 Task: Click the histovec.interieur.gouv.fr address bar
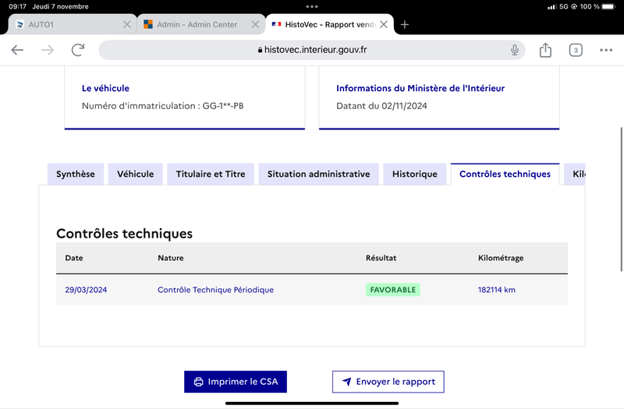(311, 50)
